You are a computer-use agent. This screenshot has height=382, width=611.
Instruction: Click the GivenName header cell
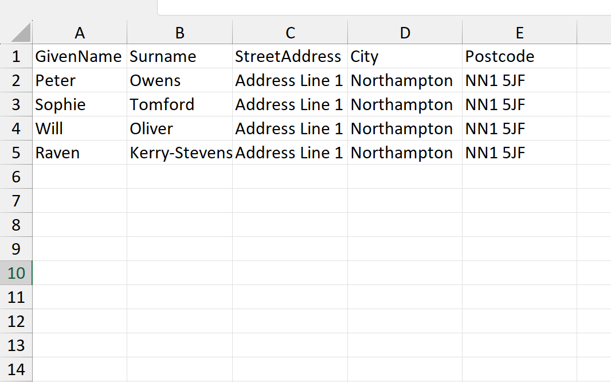[79, 56]
